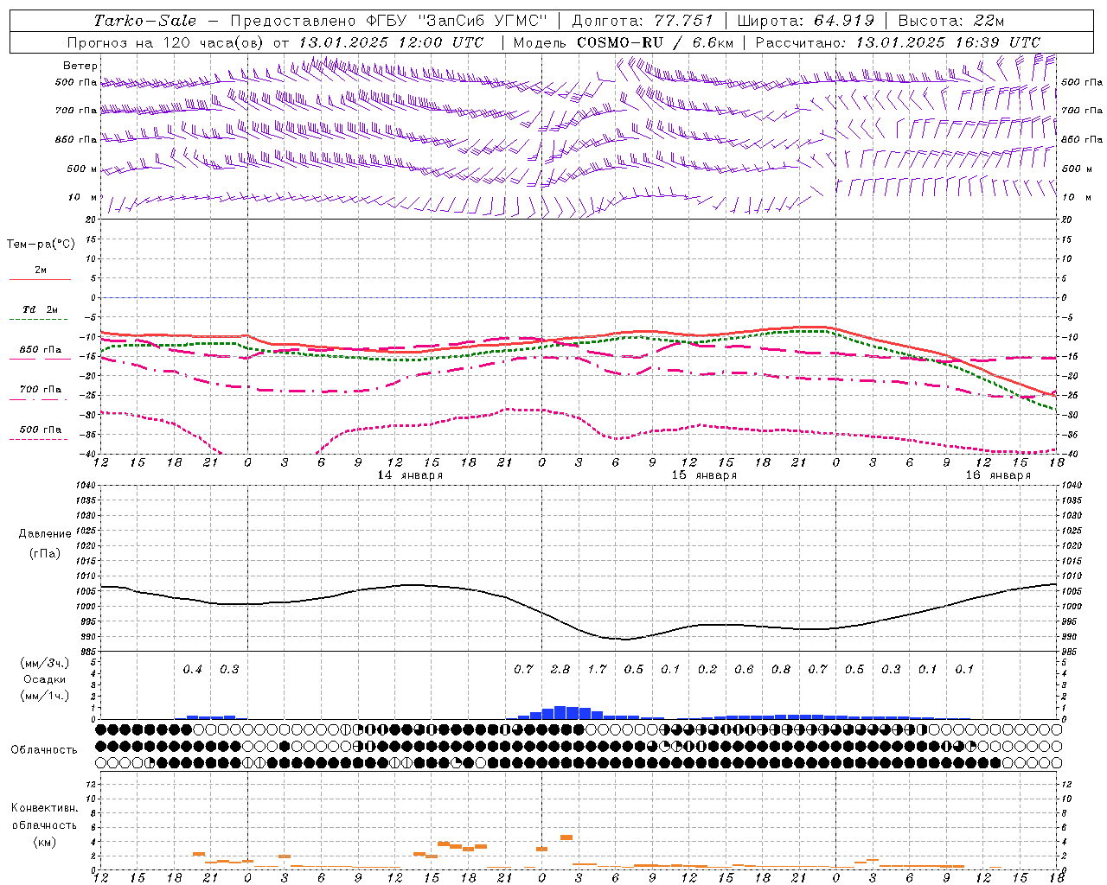This screenshot has width=1107, height=885.
Task: Click the highest orange convective cloud bar
Action: tap(566, 837)
